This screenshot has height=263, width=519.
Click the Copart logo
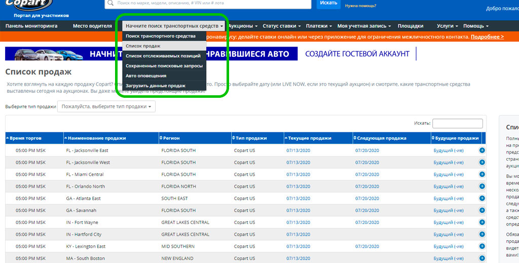tap(28, 5)
